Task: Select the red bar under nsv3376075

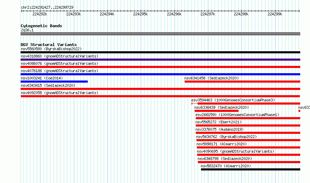Action: pyautogui.click(x=248, y=133)
